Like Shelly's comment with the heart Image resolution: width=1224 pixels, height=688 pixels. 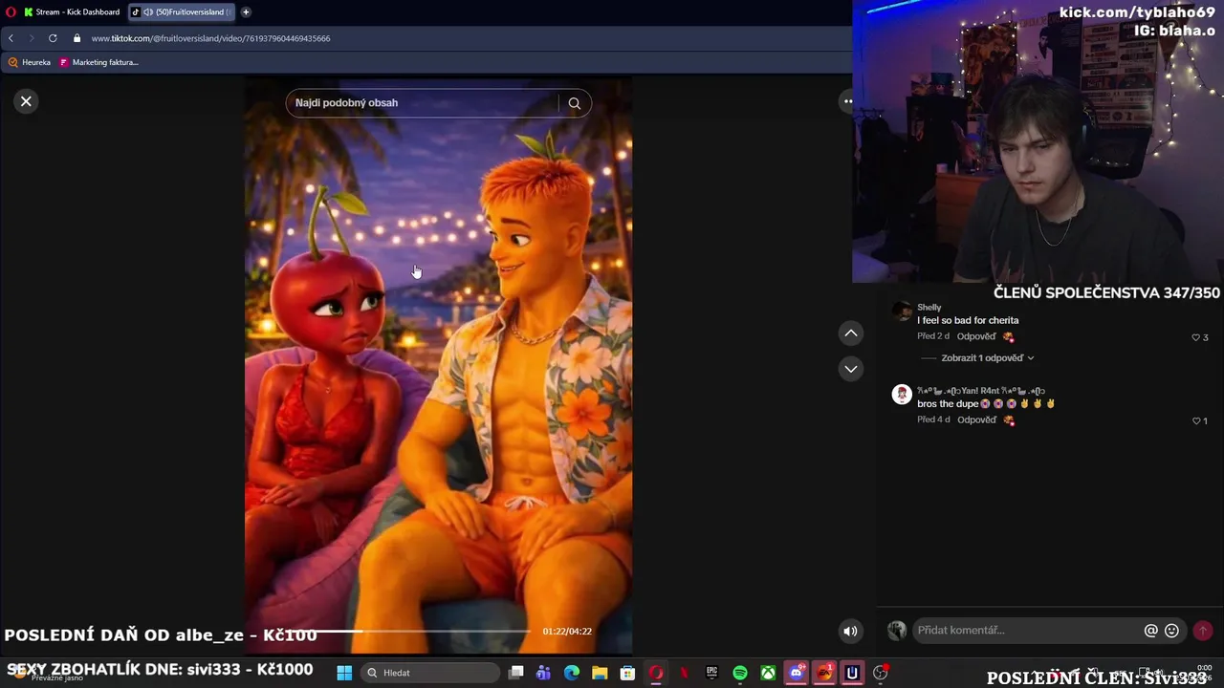pos(1195,337)
